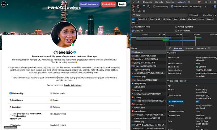Select the @levelsio request row
The height and width of the screenshot is (130, 217).
coord(148,52)
